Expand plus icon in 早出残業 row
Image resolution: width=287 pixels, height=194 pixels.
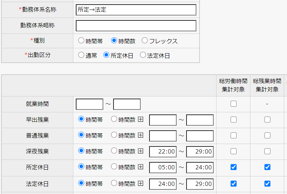[x=140, y=119]
